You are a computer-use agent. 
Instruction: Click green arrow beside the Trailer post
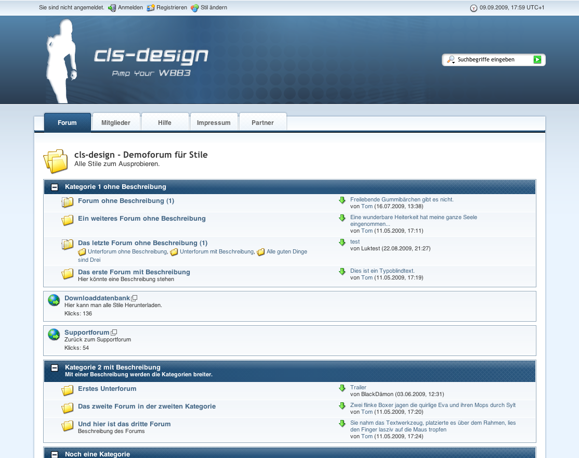coord(342,388)
